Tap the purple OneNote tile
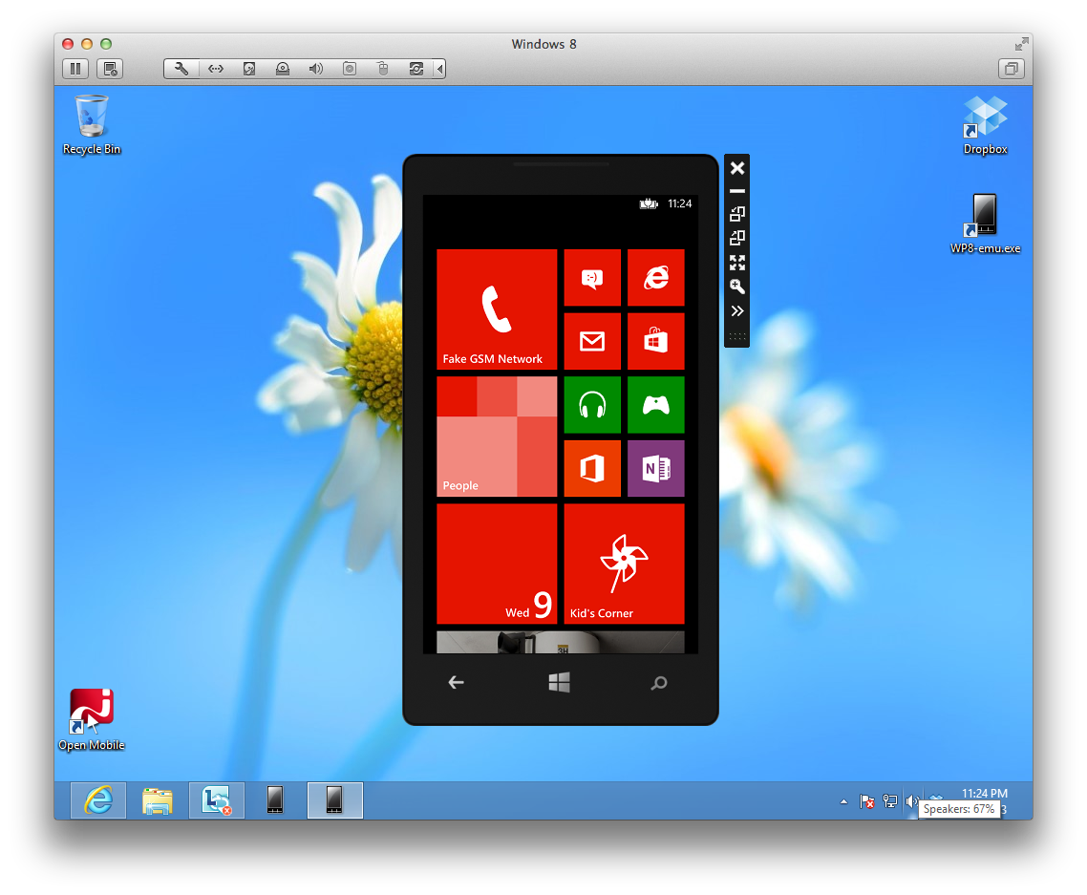Screen dimensions: 1087x895 click(655, 468)
